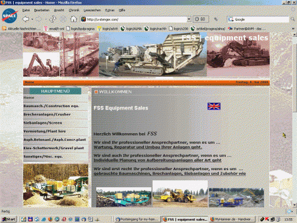Click the sidebar crusher plant photo

(x=56, y=186)
